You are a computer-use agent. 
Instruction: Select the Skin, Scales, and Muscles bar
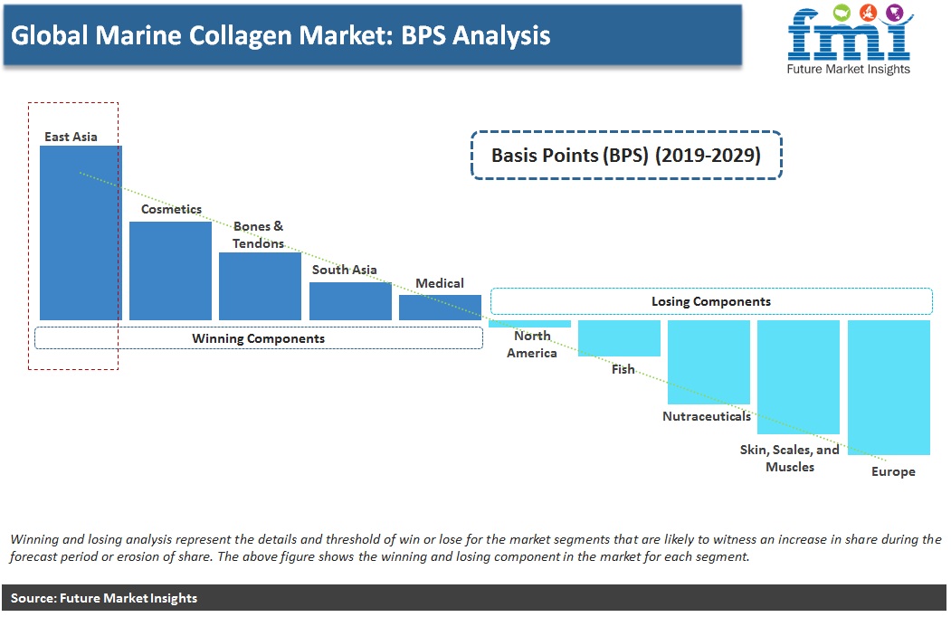[x=798, y=377]
